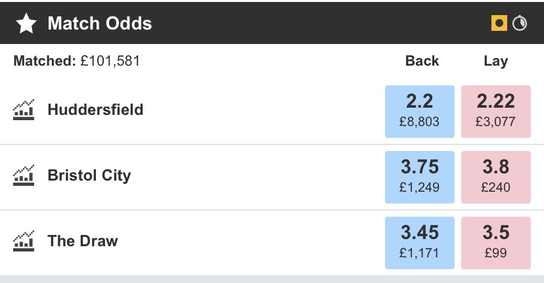Select the Bristol City runner name
This screenshot has height=283, width=544.
coord(89,176)
